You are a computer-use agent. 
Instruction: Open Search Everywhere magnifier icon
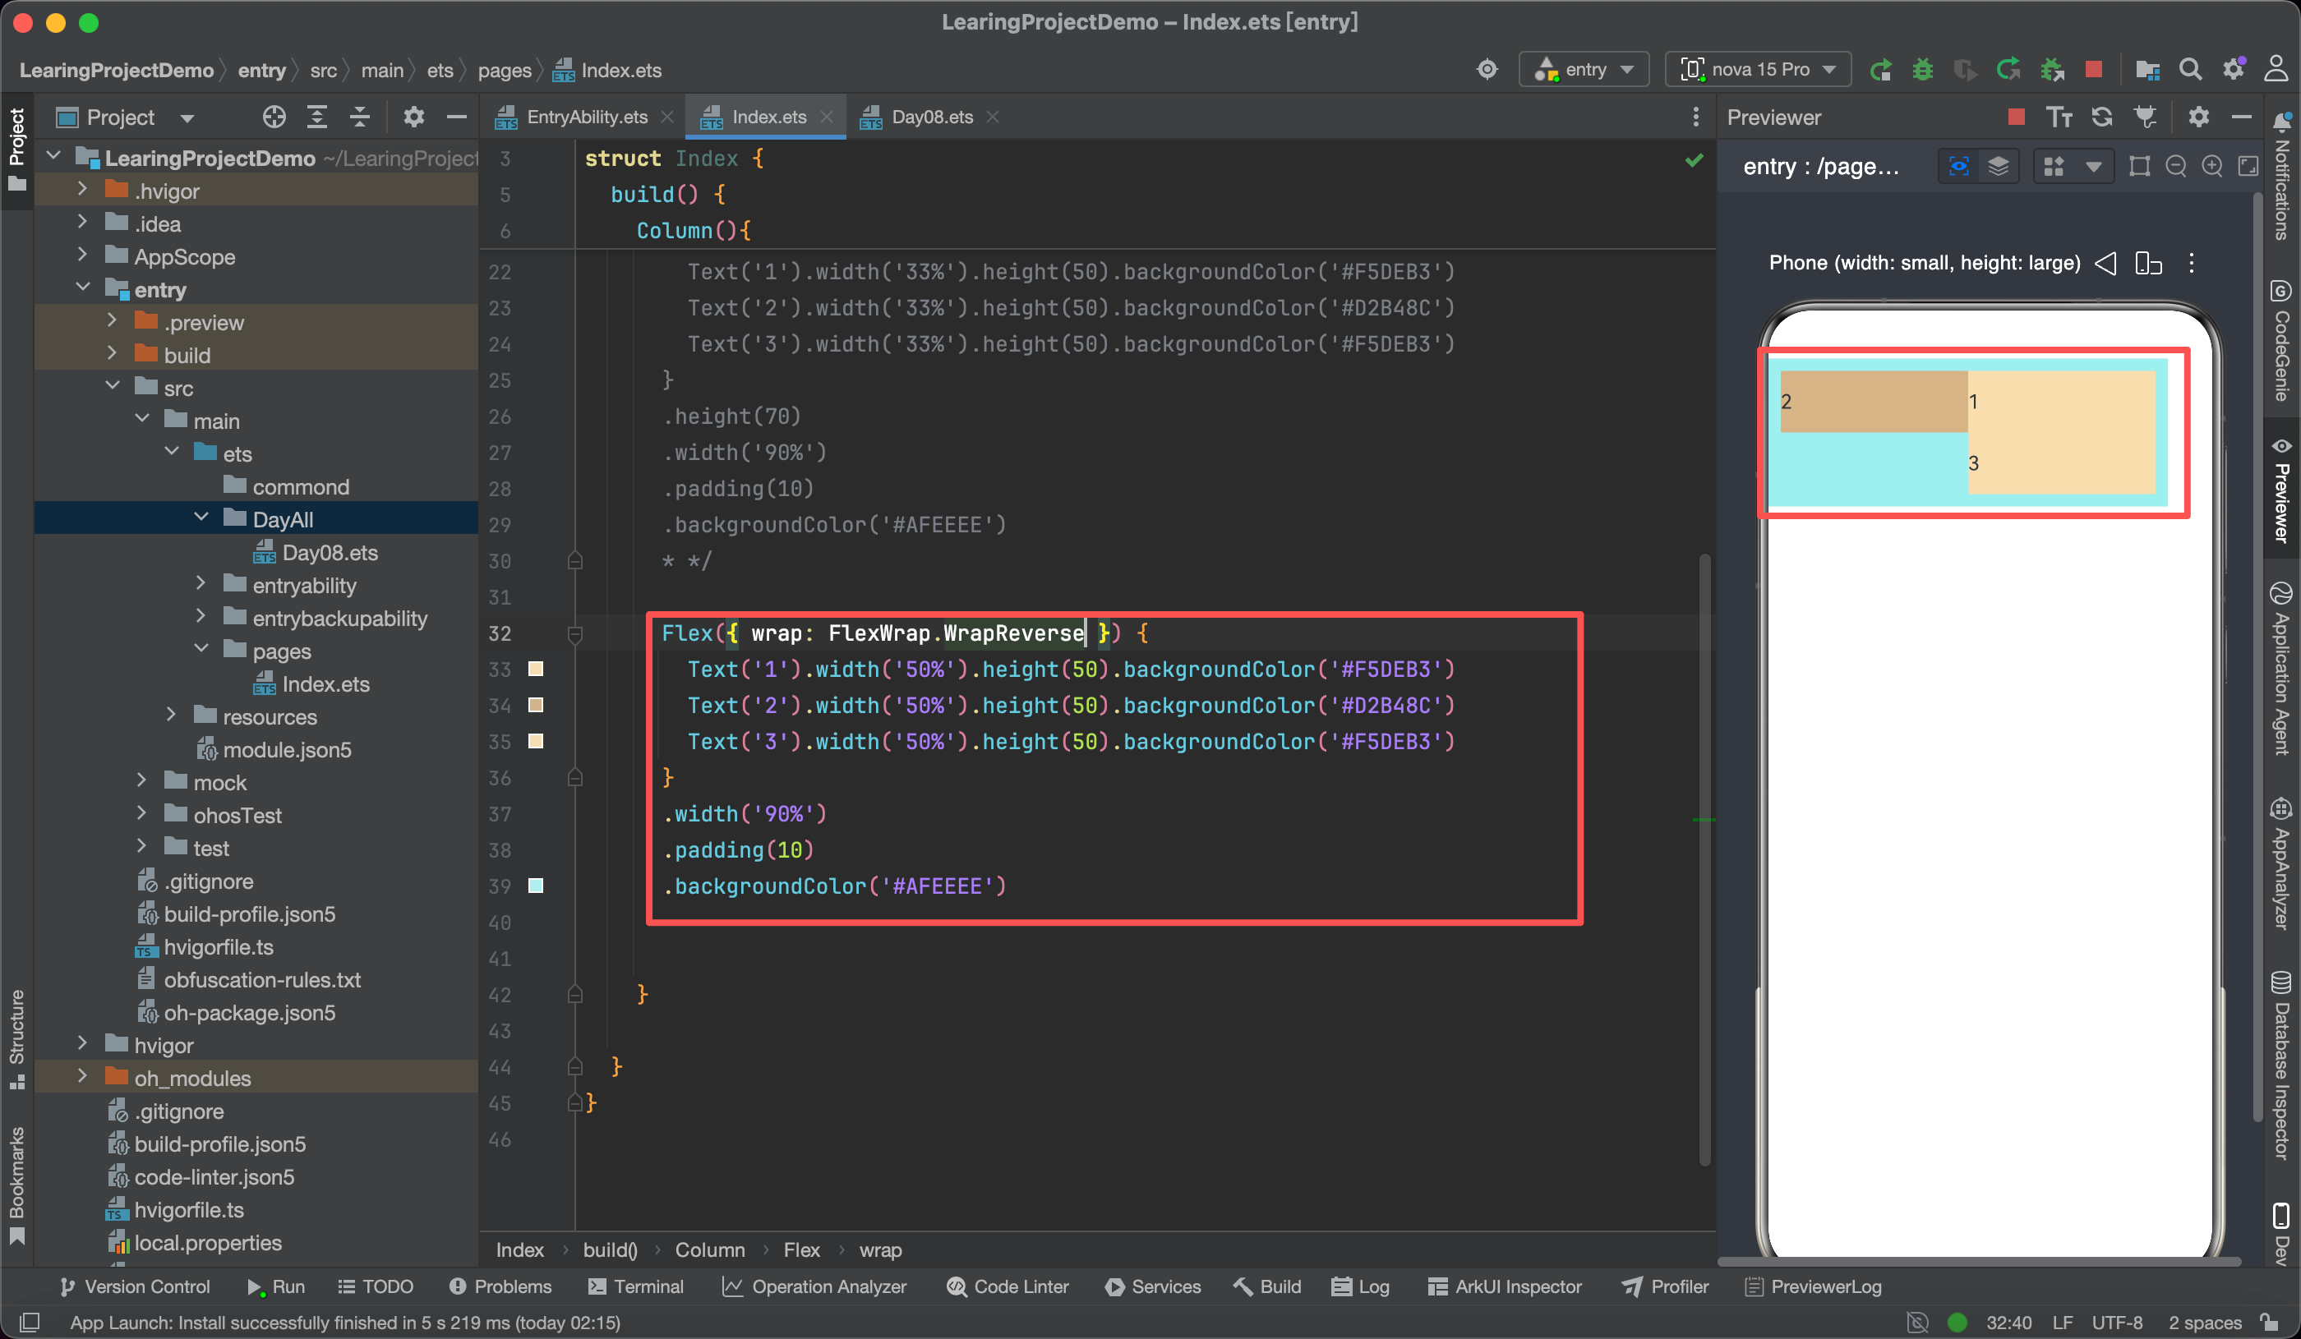[2189, 69]
